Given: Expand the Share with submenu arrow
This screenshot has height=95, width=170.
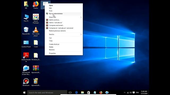Looking at the screenshot, I should [81, 17].
